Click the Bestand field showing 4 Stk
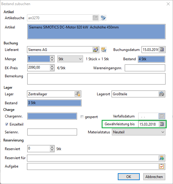 tap(151, 59)
